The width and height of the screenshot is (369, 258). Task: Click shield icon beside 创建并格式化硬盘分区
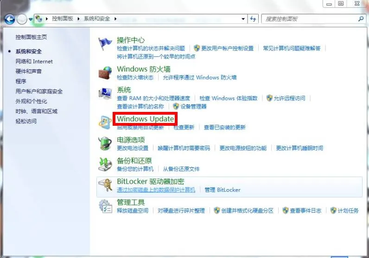217,210
